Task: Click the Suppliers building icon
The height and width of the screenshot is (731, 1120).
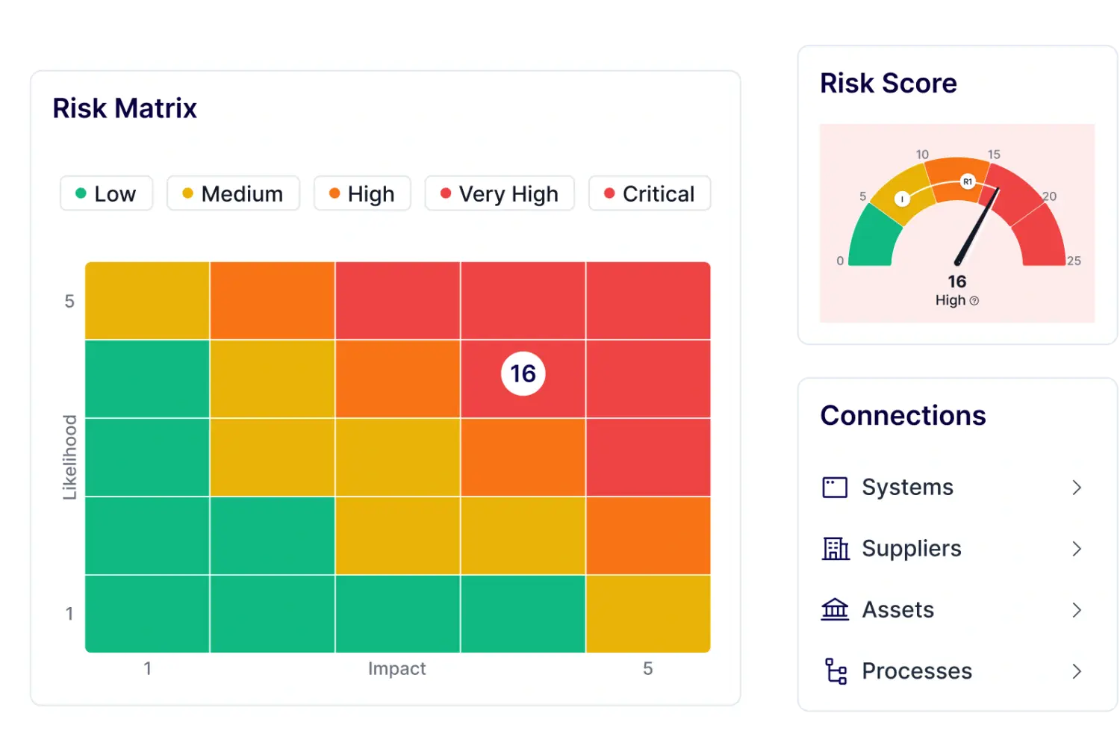Action: coord(836,549)
